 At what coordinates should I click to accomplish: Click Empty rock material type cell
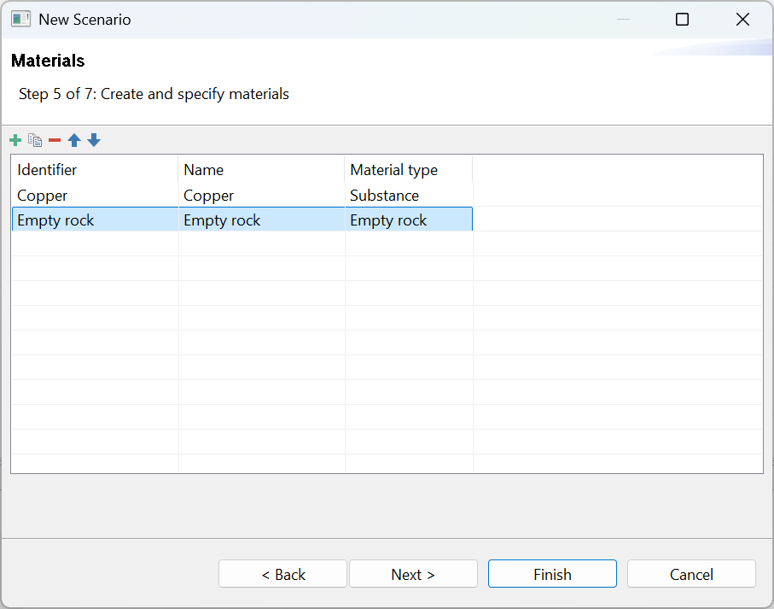click(408, 220)
